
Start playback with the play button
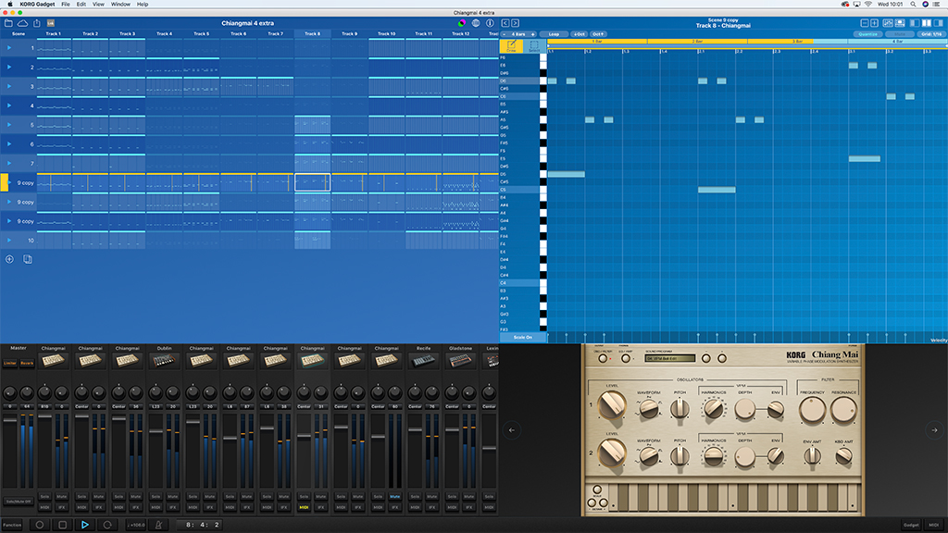84,525
